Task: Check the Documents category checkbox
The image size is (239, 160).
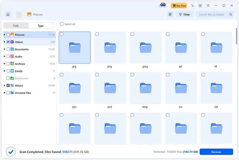Action: pyautogui.click(x=8, y=49)
